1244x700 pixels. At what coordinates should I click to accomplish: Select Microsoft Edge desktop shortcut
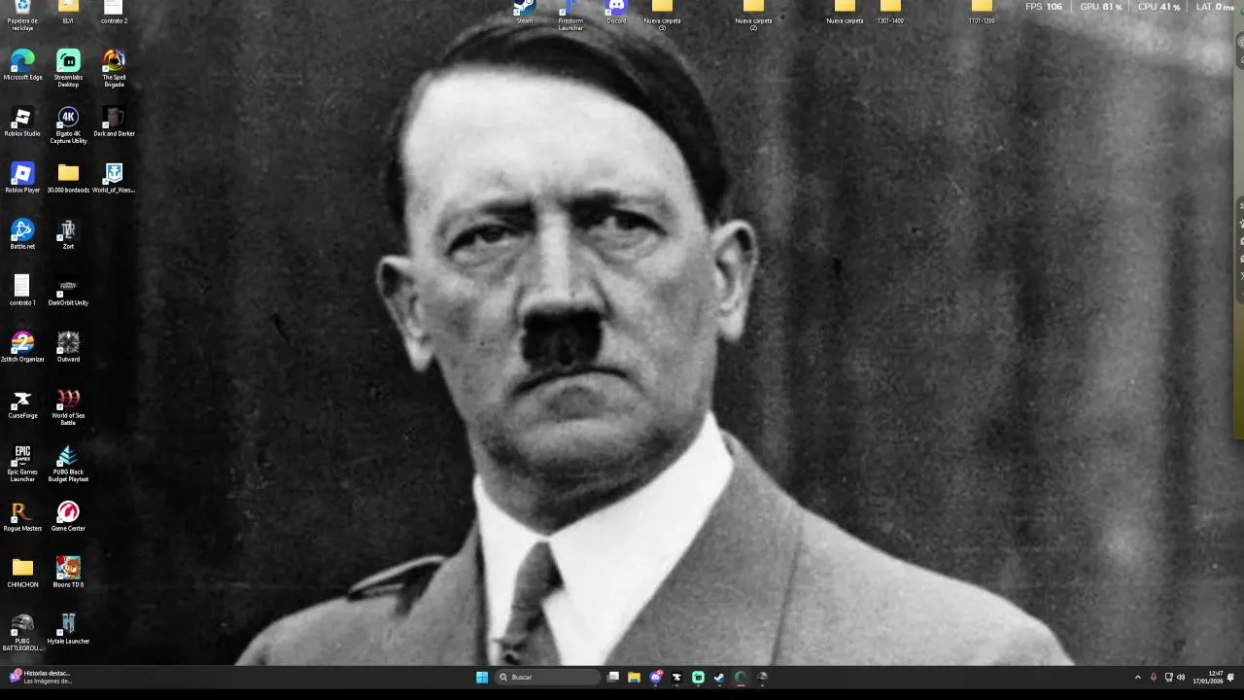pyautogui.click(x=22, y=65)
